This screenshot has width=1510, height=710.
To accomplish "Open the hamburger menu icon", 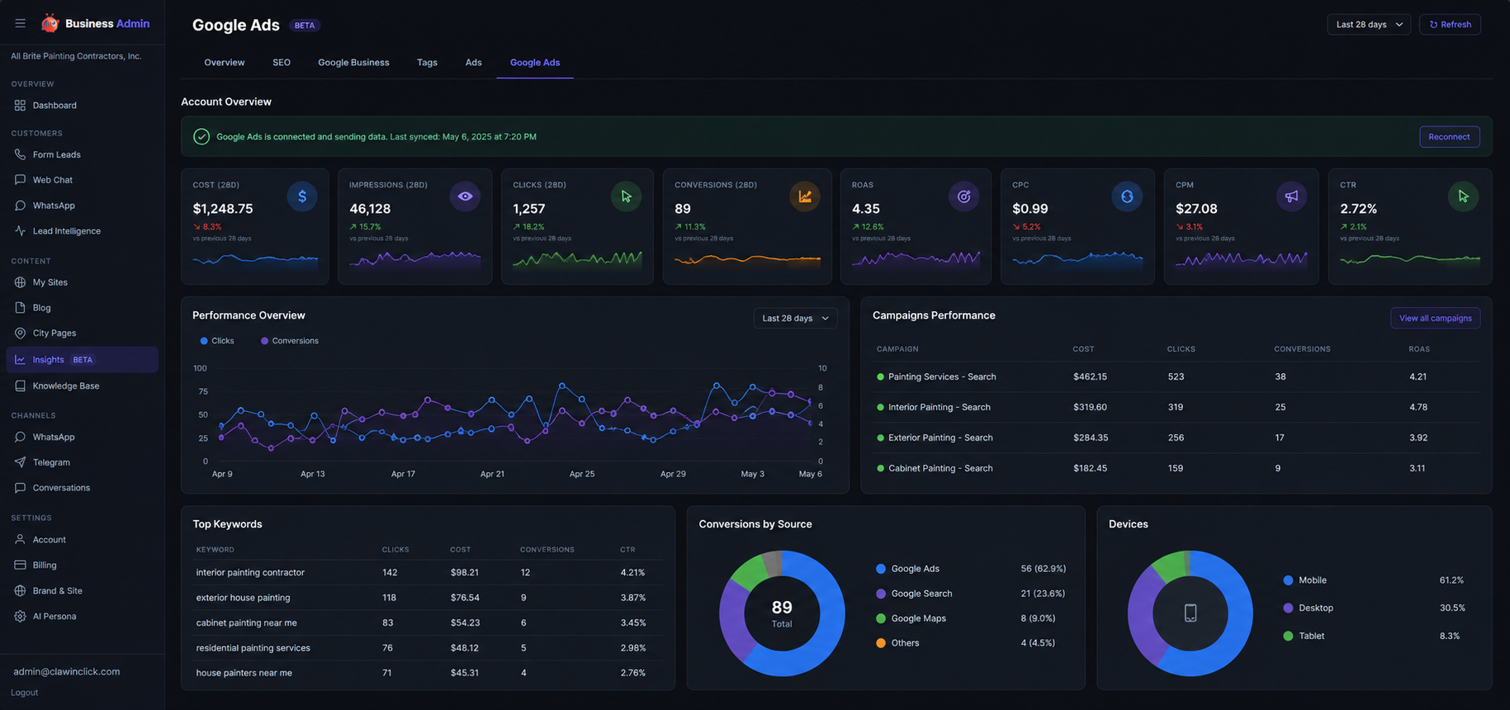I will click(x=20, y=24).
